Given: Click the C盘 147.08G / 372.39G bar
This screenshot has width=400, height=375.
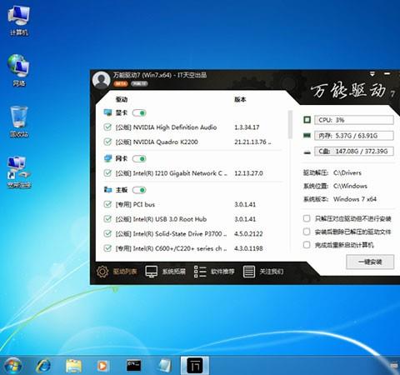Looking at the screenshot, I should pos(354,152).
